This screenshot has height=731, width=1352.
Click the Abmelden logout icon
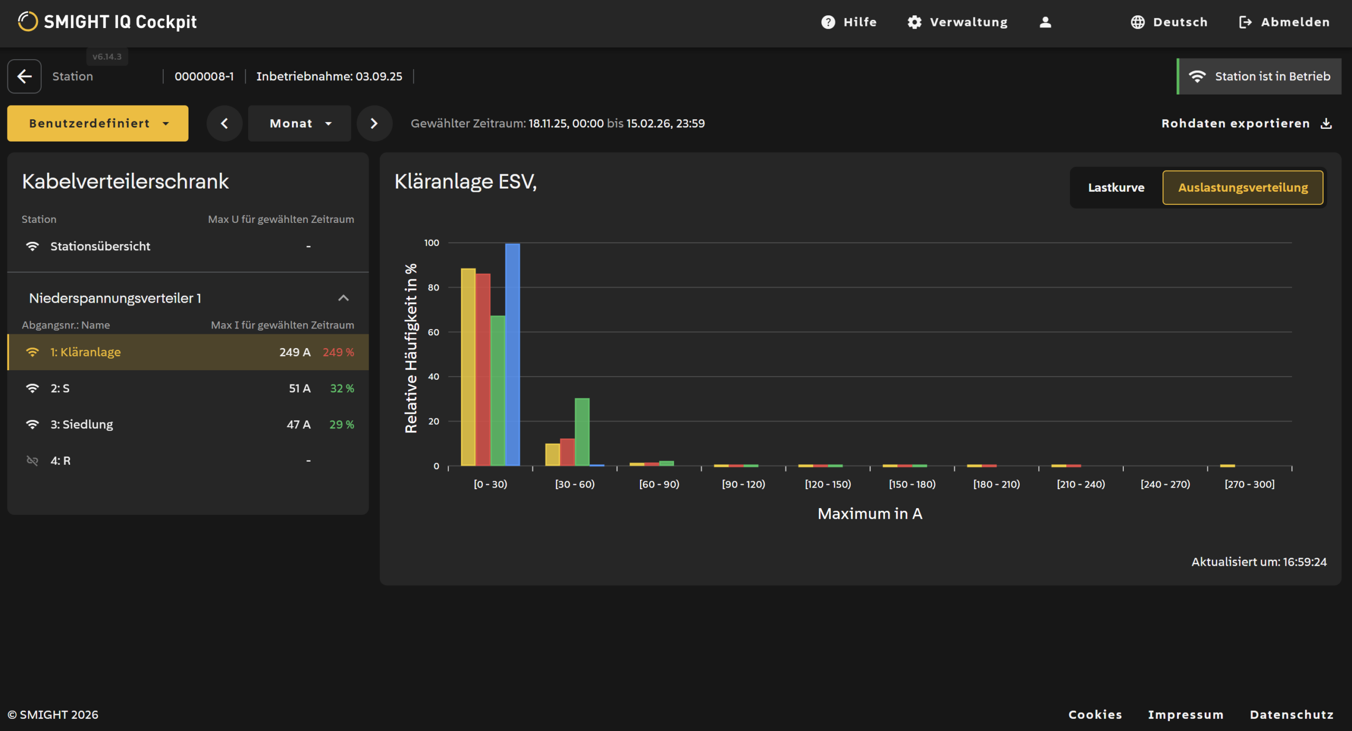click(1245, 22)
